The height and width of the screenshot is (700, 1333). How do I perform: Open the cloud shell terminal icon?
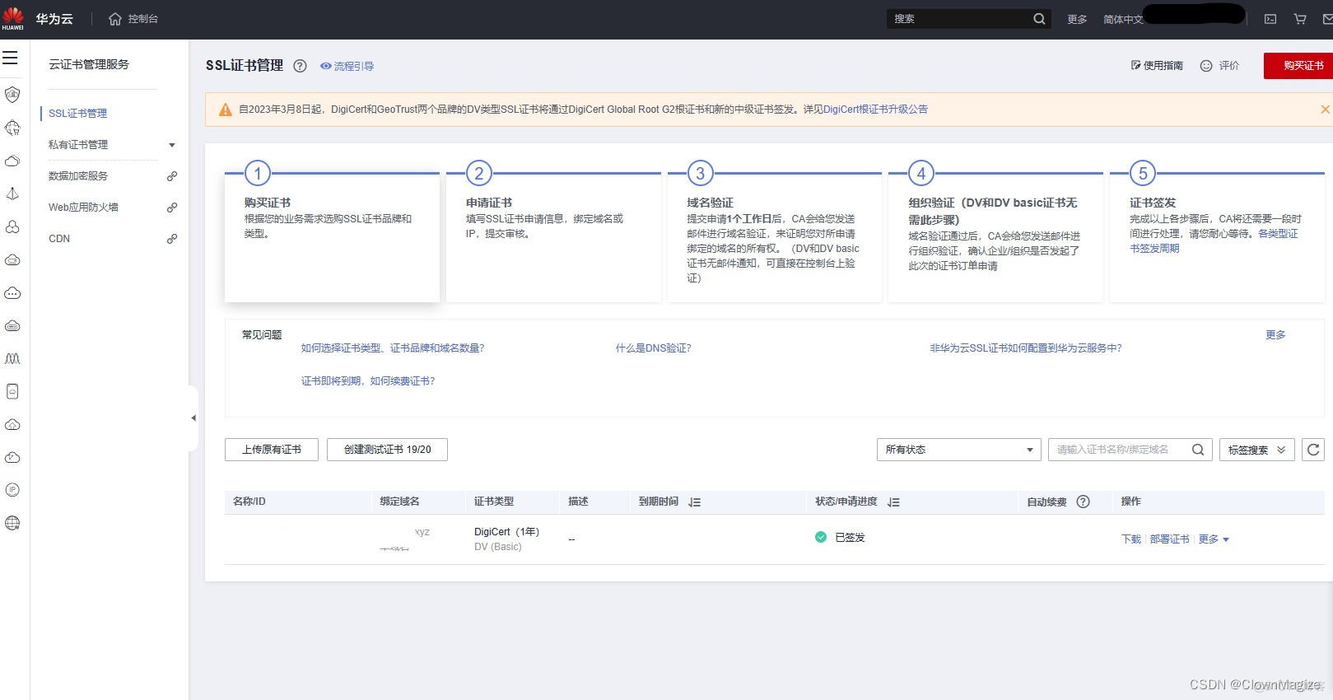pyautogui.click(x=1270, y=19)
